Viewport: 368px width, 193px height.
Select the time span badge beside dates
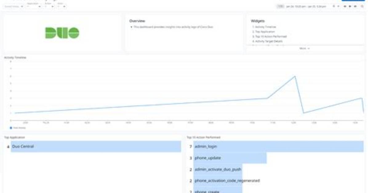(280, 6)
